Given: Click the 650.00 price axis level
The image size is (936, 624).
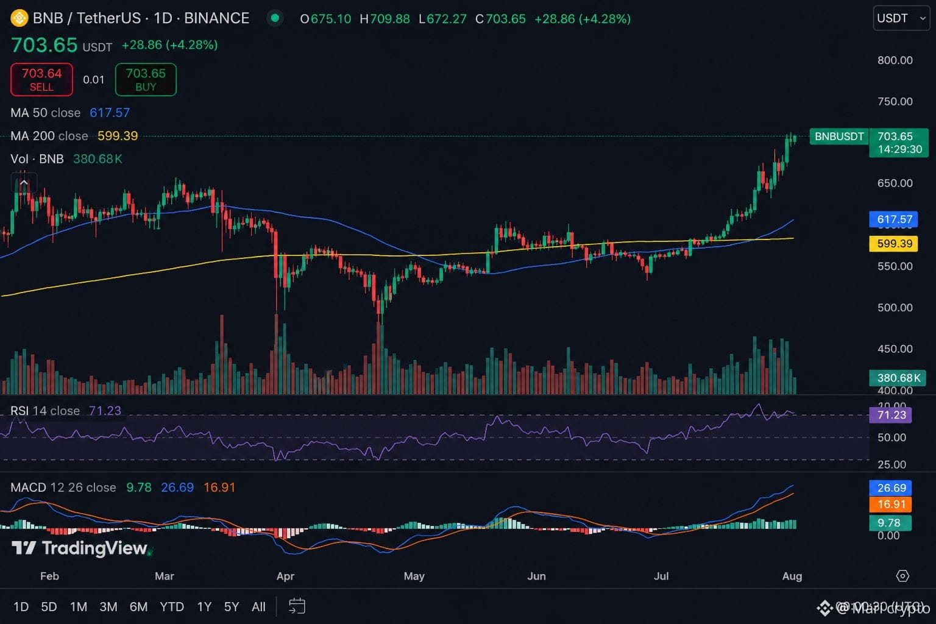Looking at the screenshot, I should 895,183.
